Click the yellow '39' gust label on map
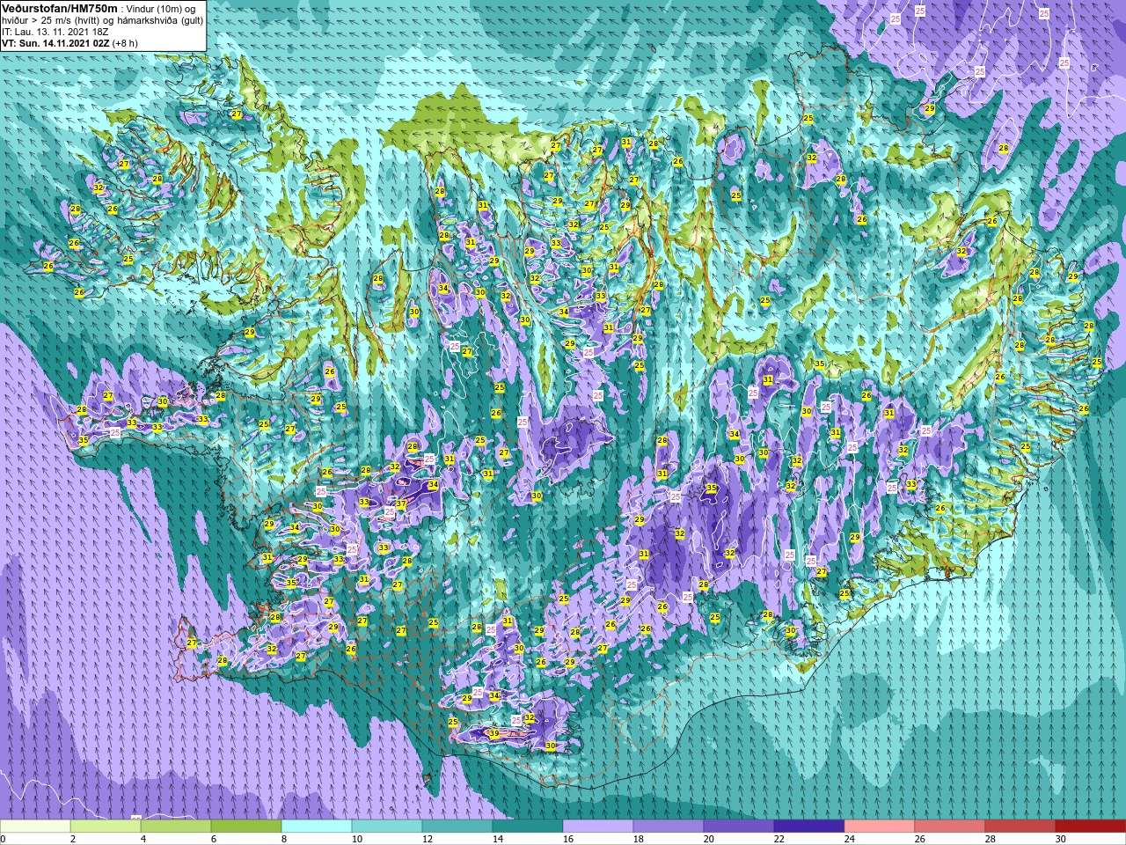Image resolution: width=1126 pixels, height=845 pixels. pyautogui.click(x=494, y=733)
